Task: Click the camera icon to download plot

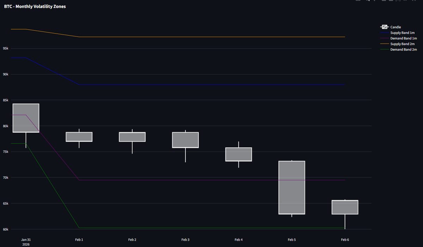Action: coord(358,1)
